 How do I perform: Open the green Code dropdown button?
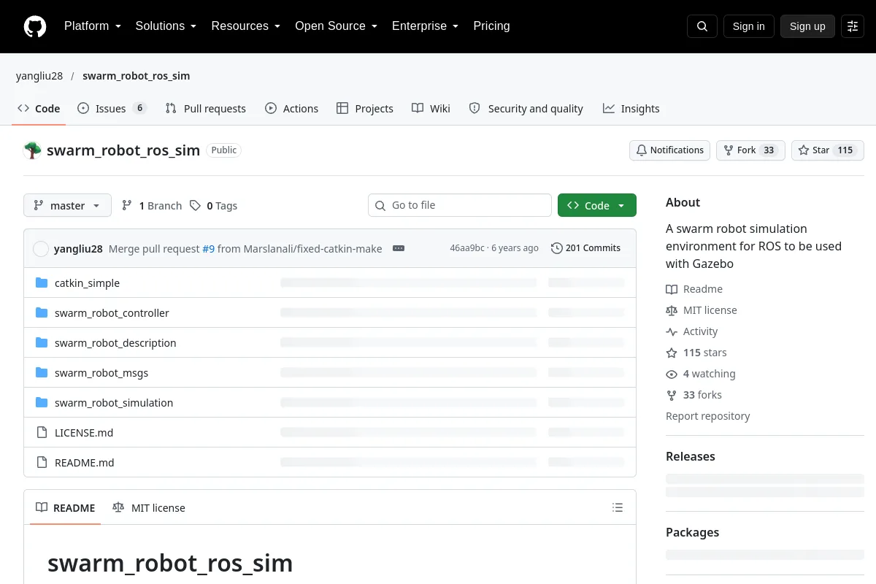coord(597,206)
